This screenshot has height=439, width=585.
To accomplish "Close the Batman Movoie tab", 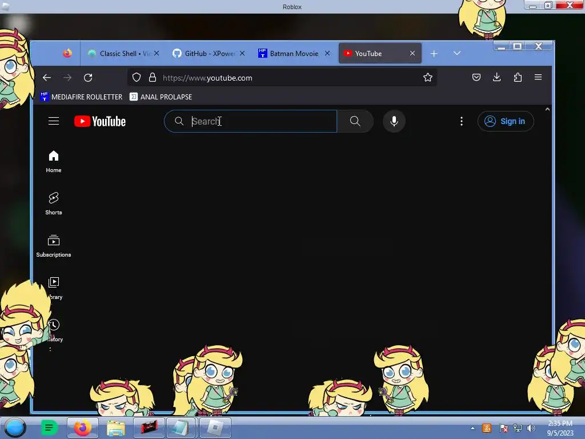I will [327, 53].
